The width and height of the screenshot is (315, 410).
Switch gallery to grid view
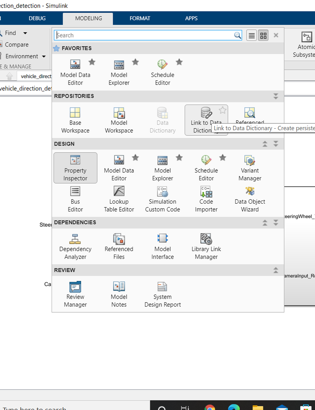(x=263, y=35)
